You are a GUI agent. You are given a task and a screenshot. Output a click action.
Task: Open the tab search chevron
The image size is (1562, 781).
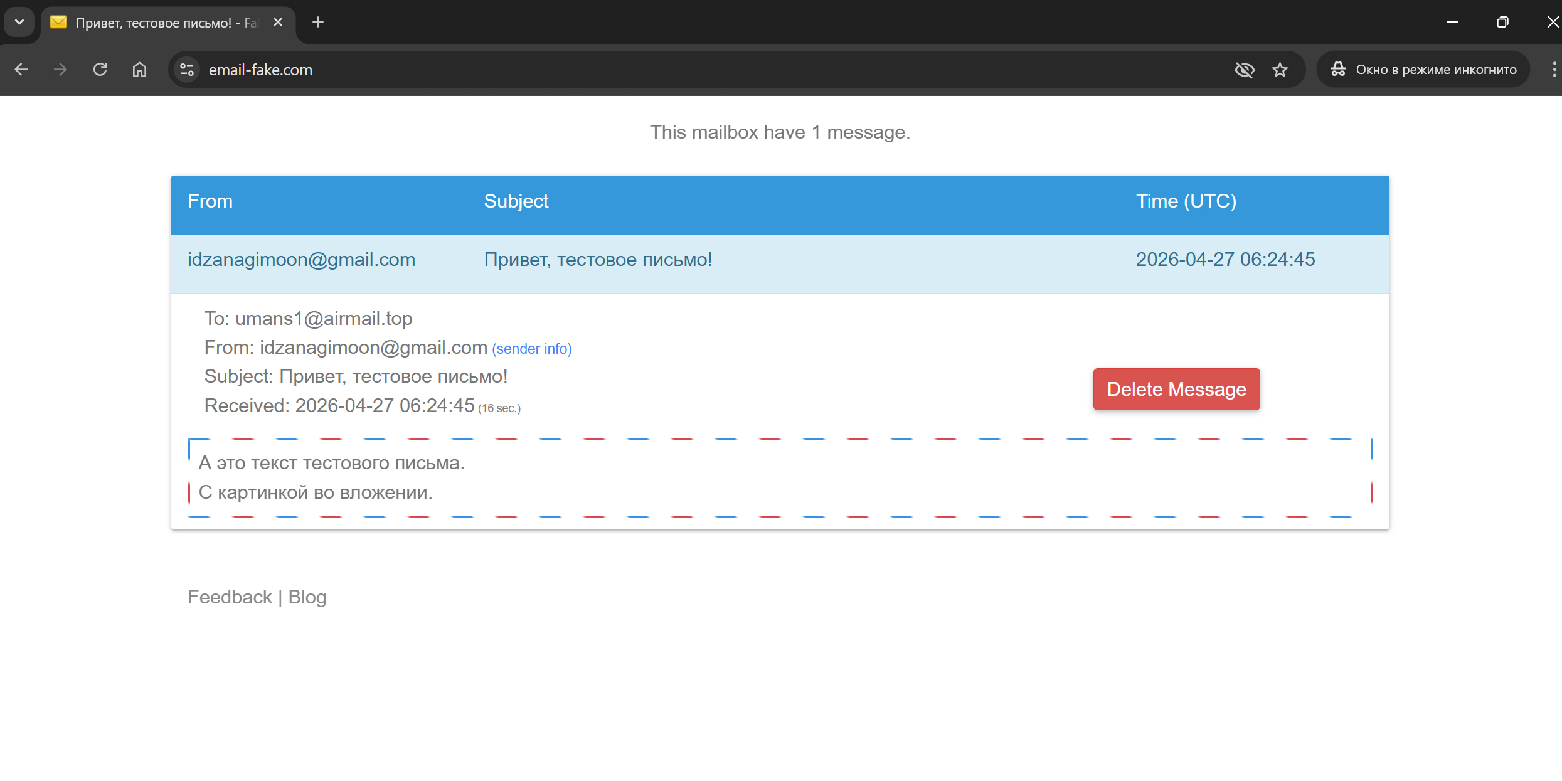tap(18, 22)
